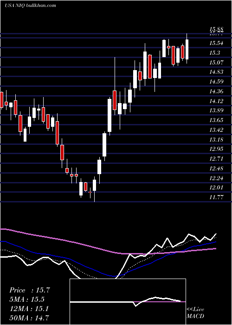Click the 13.65 price axis label
The image size is (232, 325).
click(216, 120)
